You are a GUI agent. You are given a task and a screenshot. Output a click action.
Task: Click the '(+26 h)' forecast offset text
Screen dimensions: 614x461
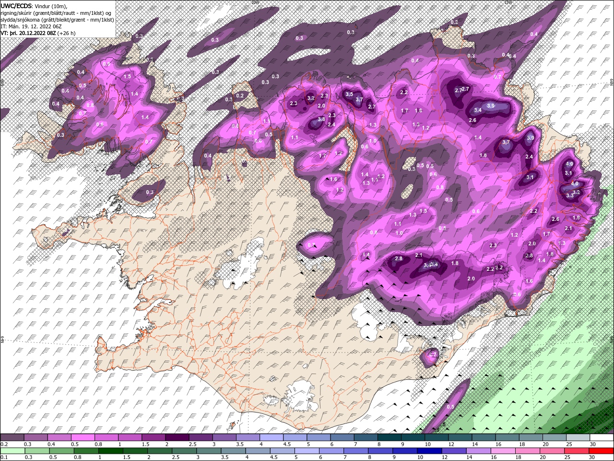[x=66, y=33]
